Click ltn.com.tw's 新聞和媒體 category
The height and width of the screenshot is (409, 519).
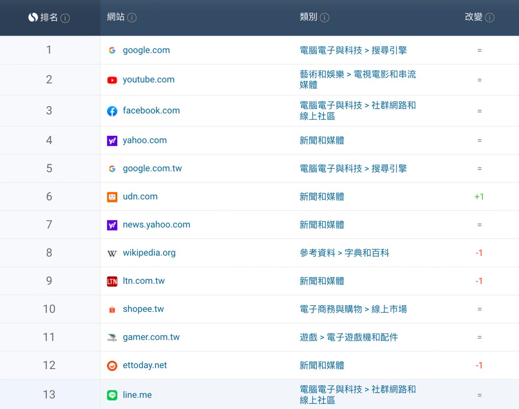point(322,281)
